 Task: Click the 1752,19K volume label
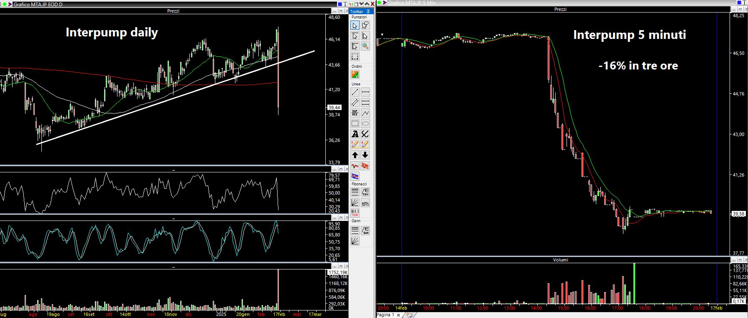coord(338,272)
